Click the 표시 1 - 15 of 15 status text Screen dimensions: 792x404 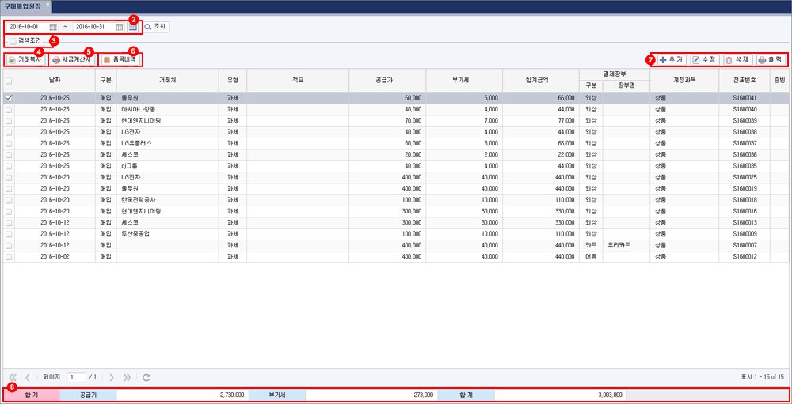tap(762, 377)
